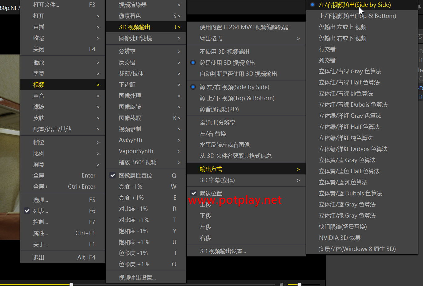Select 立体红/蓝 Gray 色算法
This screenshot has width=423, height=286.
tap(362, 205)
